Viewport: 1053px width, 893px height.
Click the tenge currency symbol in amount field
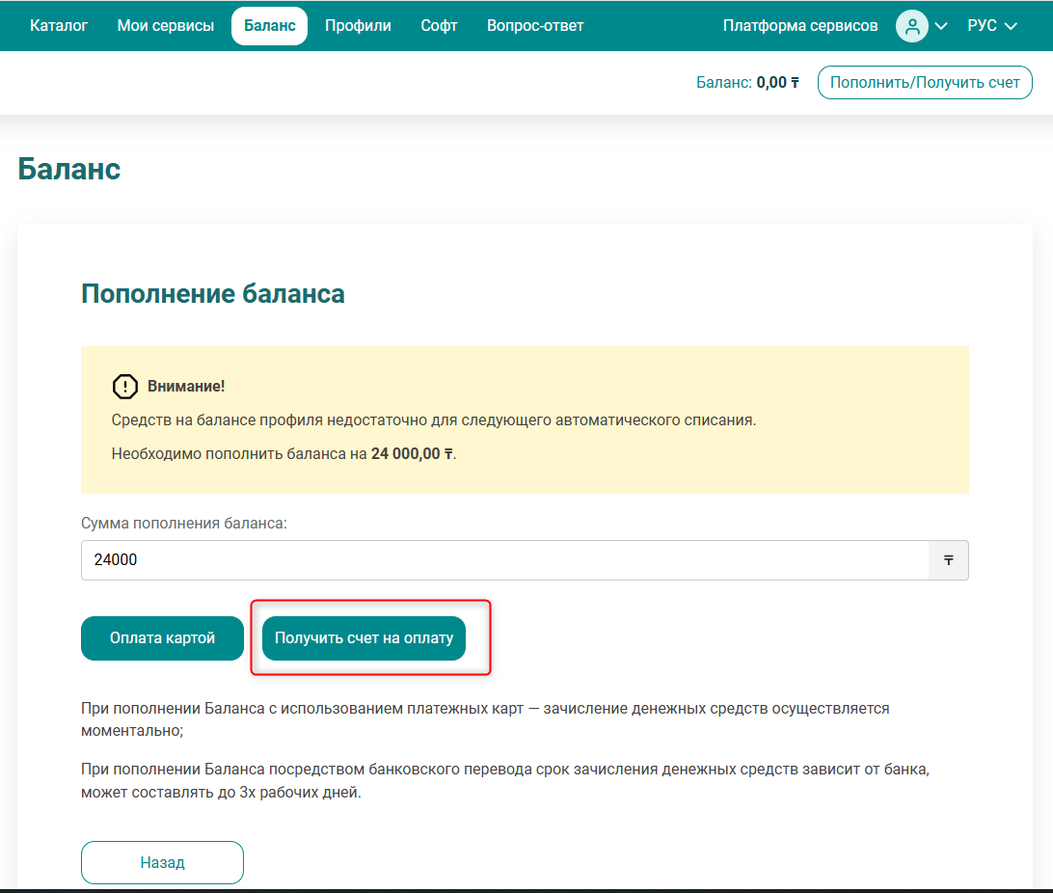point(948,560)
